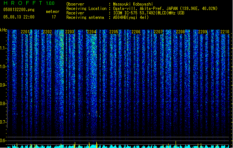Click the 2207 time marker
Viewport: 233px width, 148px height.
coord(158,32)
